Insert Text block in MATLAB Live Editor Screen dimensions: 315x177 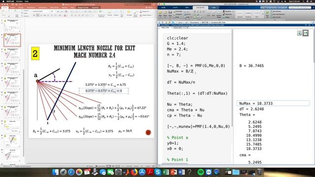(213, 14)
